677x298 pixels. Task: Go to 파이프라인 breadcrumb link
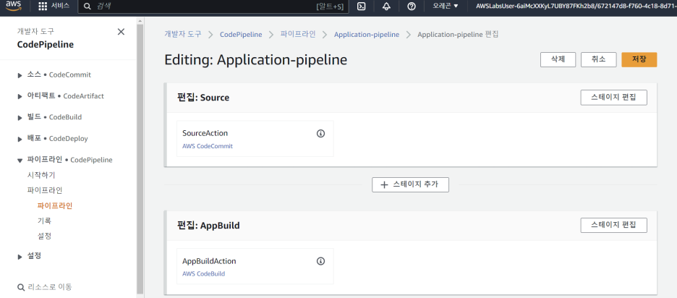298,34
